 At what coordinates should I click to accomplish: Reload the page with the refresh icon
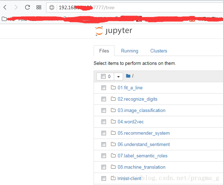[x=27, y=7]
